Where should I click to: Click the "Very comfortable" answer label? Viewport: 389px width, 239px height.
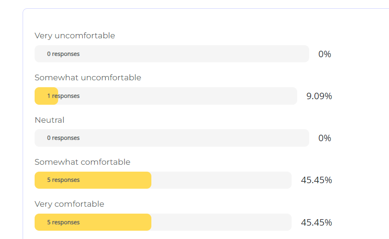pyautogui.click(x=69, y=204)
